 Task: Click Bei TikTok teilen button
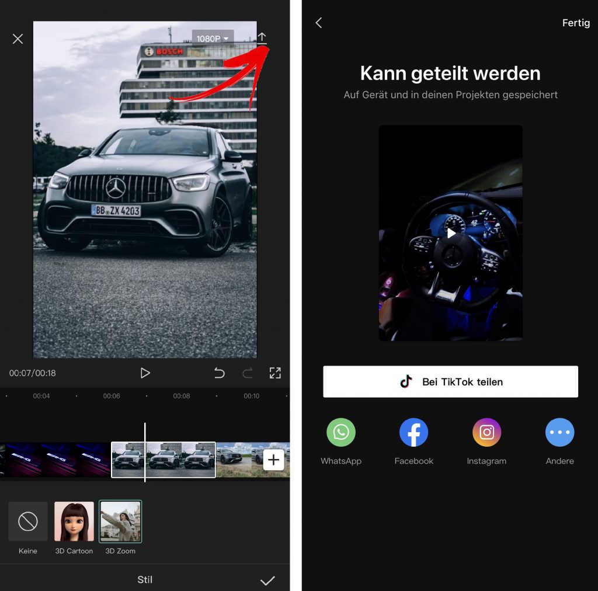(x=450, y=382)
